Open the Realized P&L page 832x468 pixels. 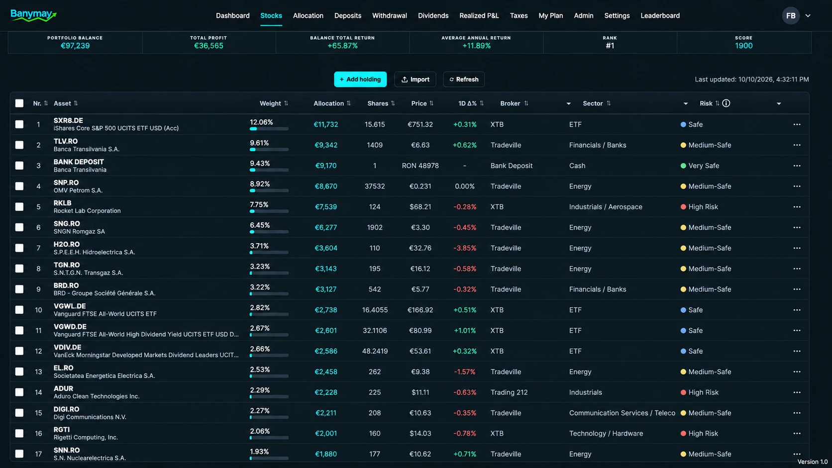click(479, 15)
